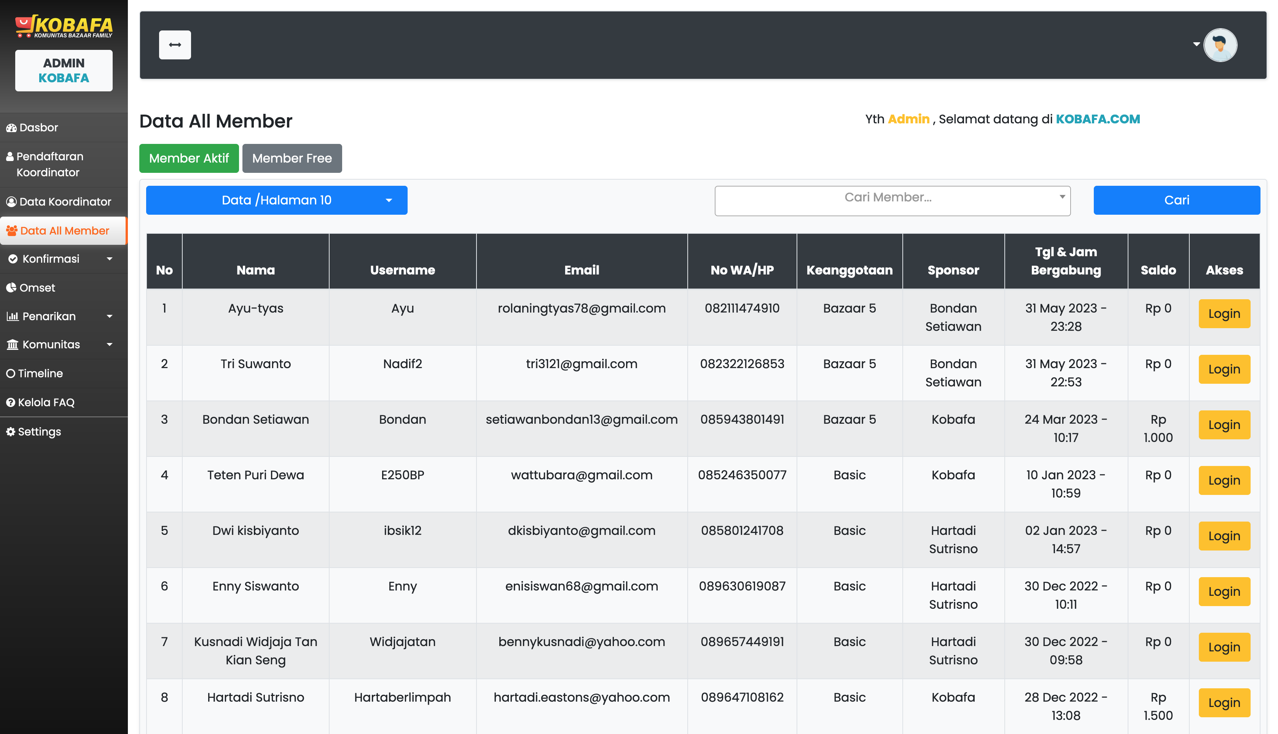Select phone number 089630619087
The image size is (1278, 734).
coord(742,586)
